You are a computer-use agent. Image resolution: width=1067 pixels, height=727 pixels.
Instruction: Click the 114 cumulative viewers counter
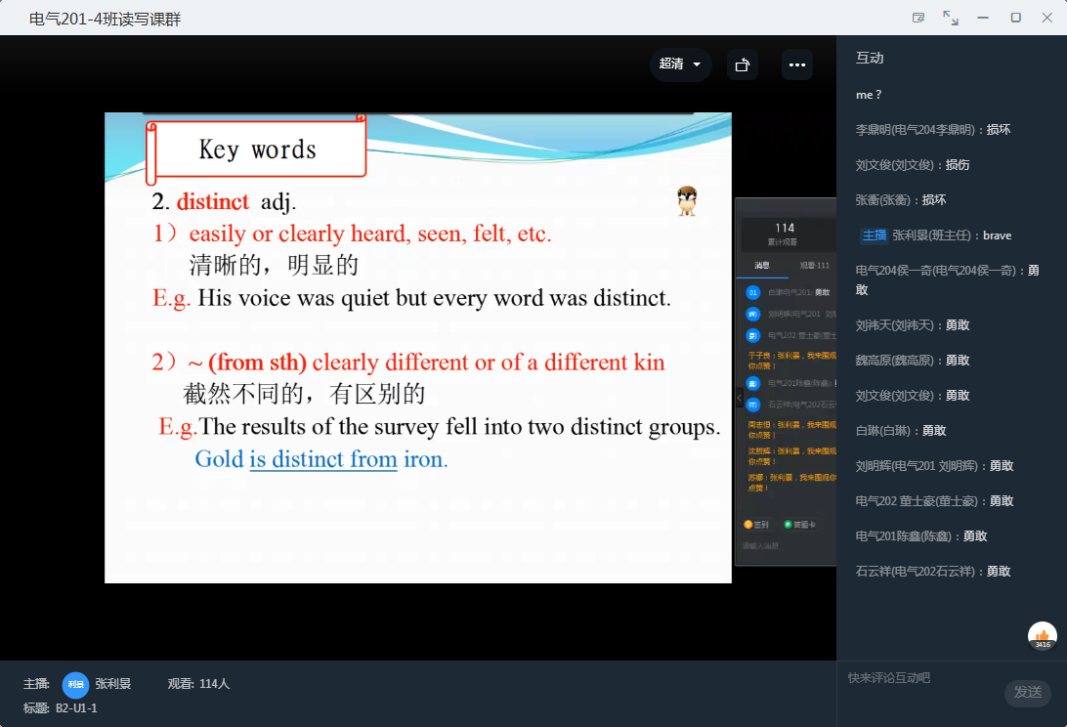pos(785,233)
